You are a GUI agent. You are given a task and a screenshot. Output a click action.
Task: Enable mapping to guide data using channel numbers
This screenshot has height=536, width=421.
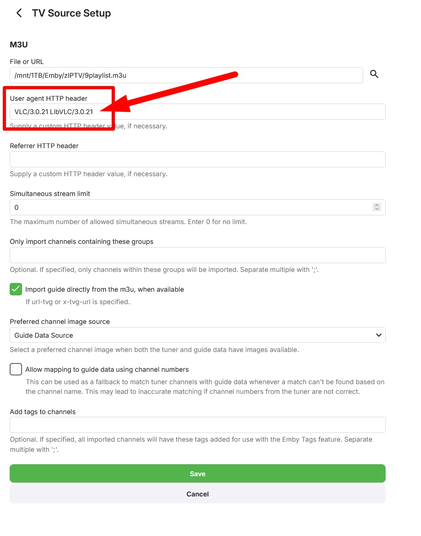pos(16,369)
